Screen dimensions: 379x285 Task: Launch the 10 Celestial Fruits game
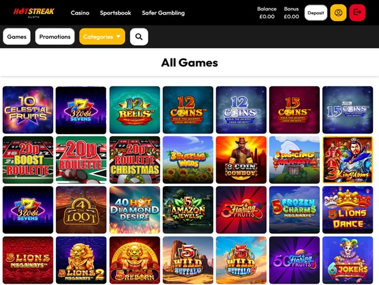point(28,110)
